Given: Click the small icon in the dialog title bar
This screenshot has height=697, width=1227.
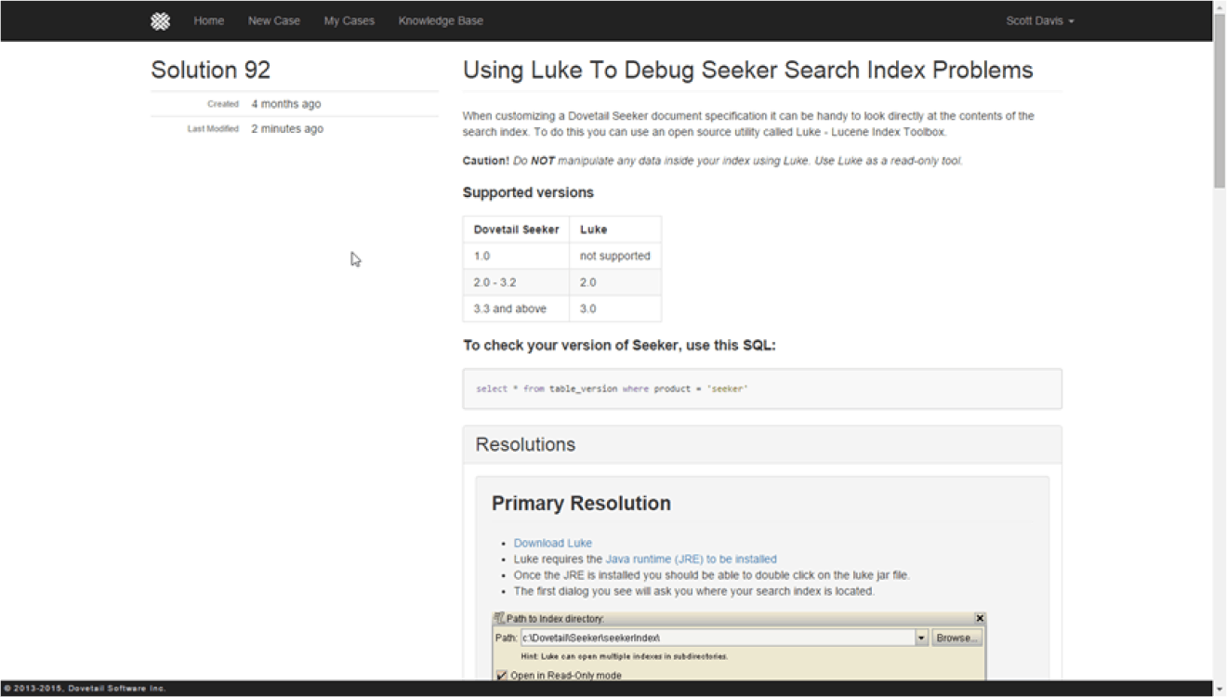Looking at the screenshot, I should pyautogui.click(x=498, y=618).
